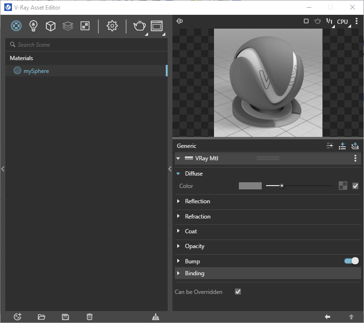This screenshot has height=323, width=364.
Task: Save asset to file with the disk icon
Action: pos(65,317)
